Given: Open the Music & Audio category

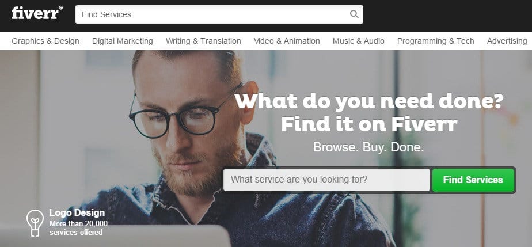Looking at the screenshot, I should 358,41.
